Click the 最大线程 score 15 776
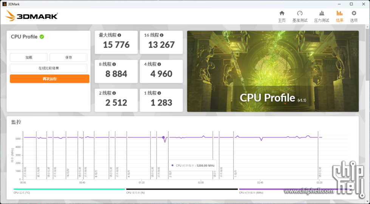The width and height of the screenshot is (370, 204). tap(116, 45)
